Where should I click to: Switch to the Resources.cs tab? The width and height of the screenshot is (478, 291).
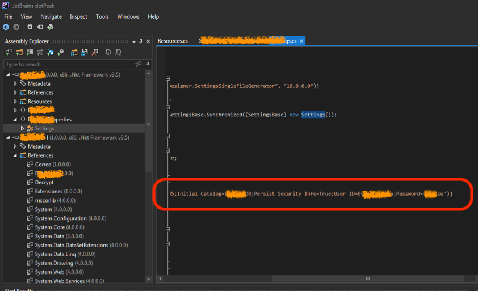(x=173, y=41)
